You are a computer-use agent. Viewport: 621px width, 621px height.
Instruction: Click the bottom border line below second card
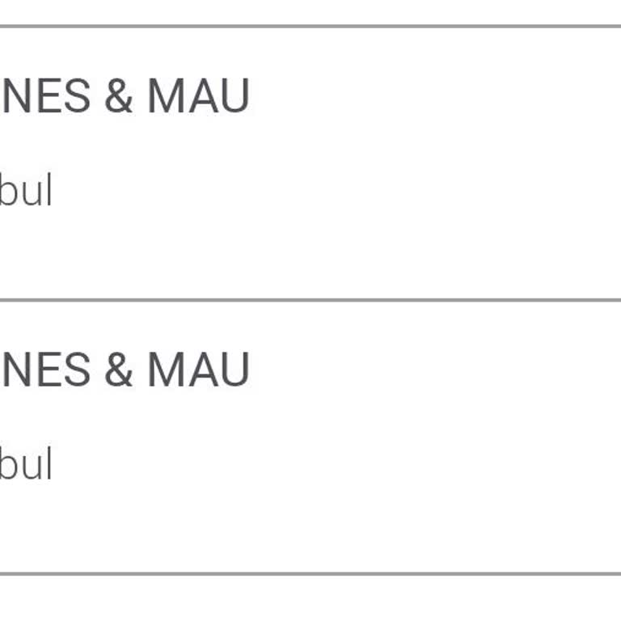[310, 573]
